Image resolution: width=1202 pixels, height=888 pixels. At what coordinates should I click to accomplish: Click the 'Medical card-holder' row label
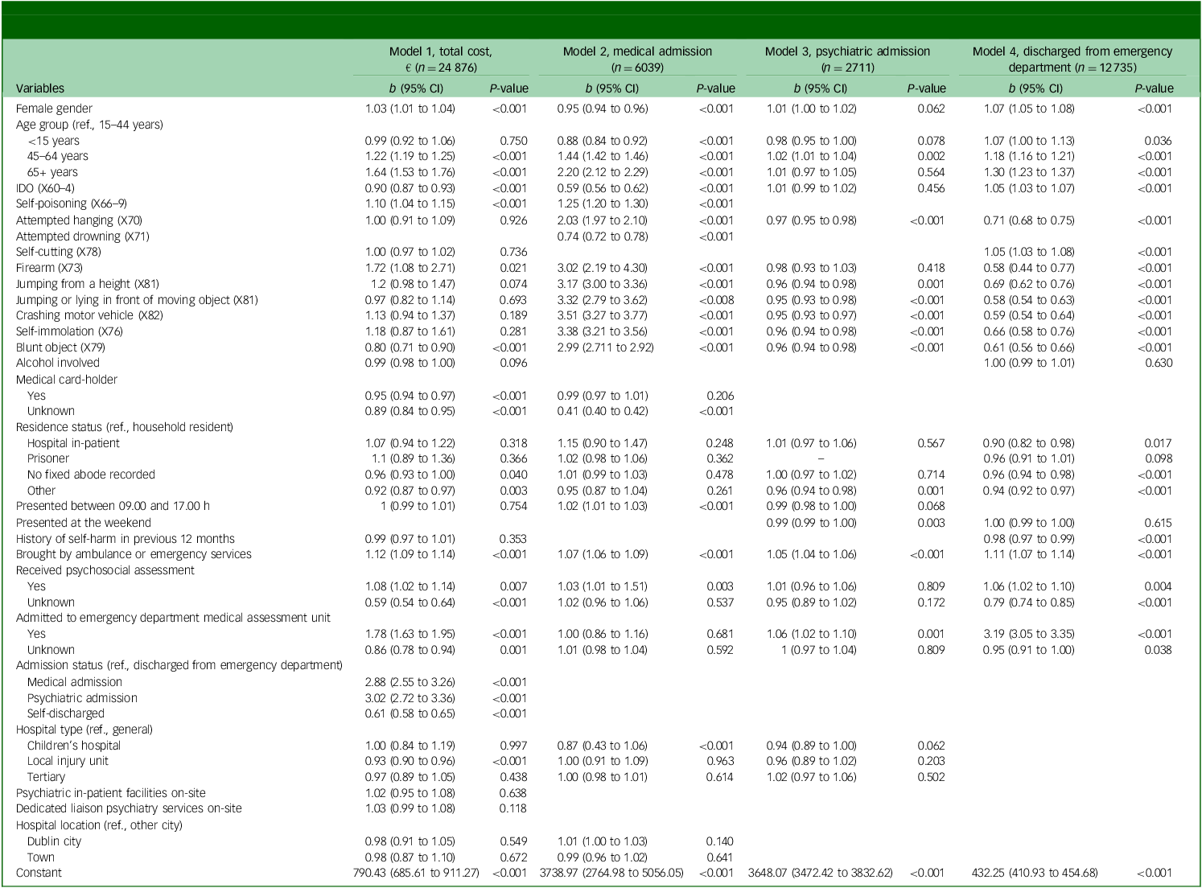click(x=67, y=380)
